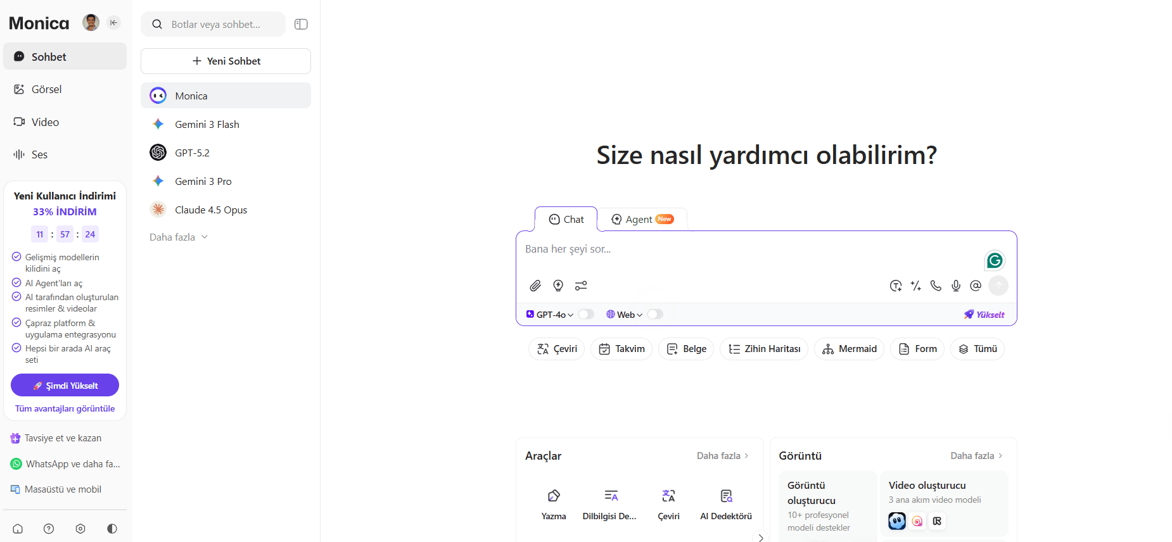Click the paperclip attach file icon
Image resolution: width=1172 pixels, height=542 pixels.
535,286
